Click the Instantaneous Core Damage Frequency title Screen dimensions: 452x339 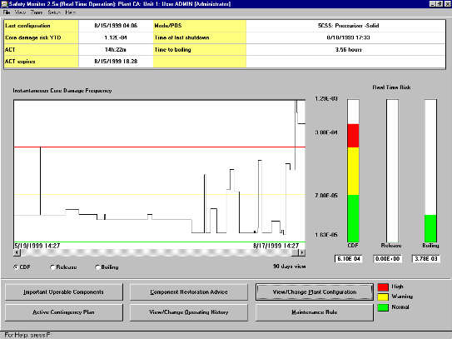coord(62,91)
